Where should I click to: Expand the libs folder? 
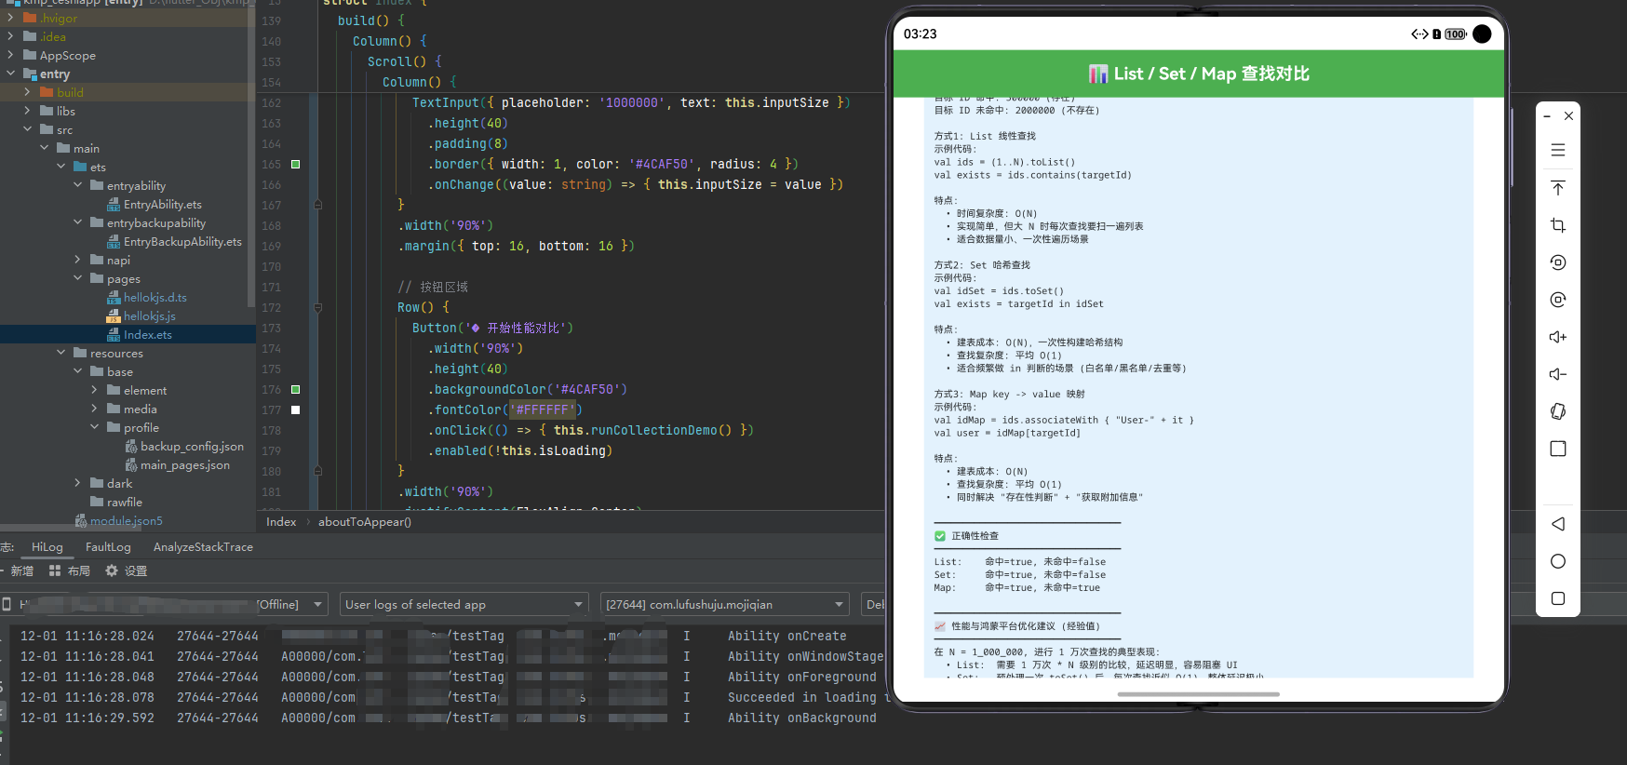(x=27, y=111)
